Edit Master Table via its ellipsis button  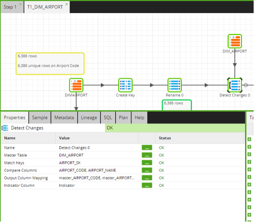tap(147, 155)
